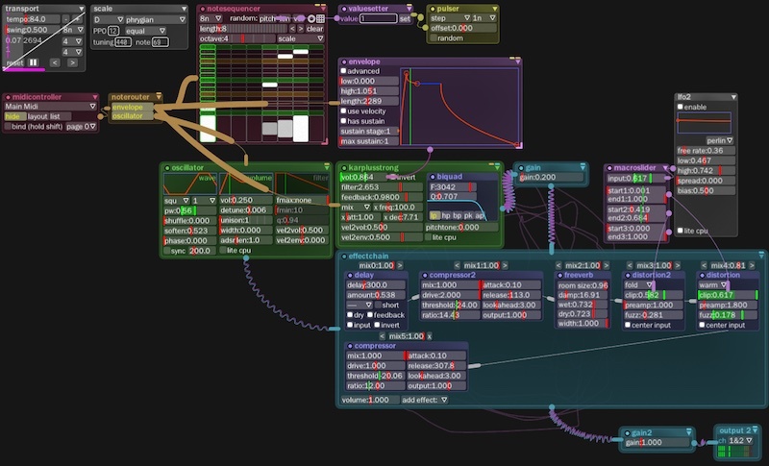This screenshot has height=466, width=769.
Task: Open the phrygian scale mode dropdown
Action: (x=154, y=18)
